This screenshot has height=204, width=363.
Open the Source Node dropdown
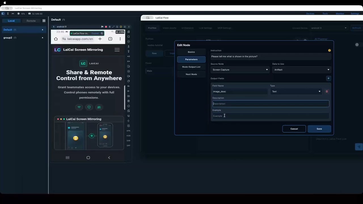click(x=240, y=70)
